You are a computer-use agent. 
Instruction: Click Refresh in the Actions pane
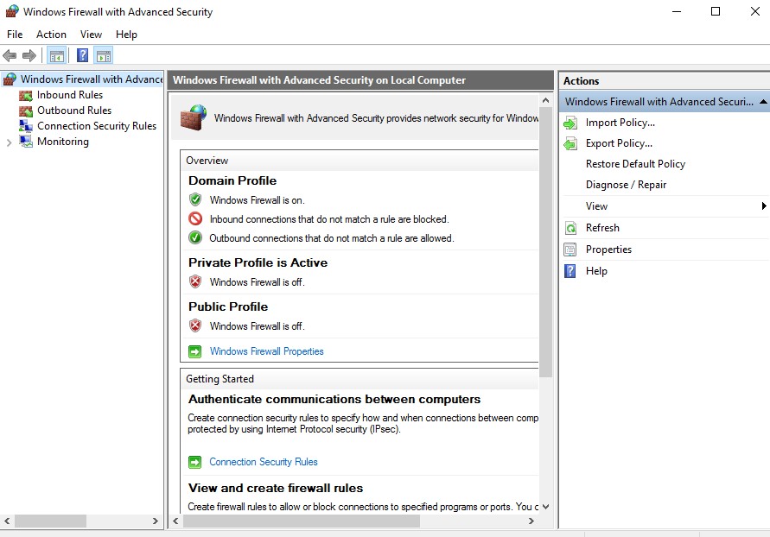tap(602, 228)
